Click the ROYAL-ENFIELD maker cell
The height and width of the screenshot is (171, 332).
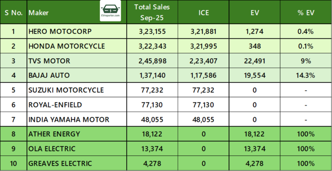click(55, 105)
